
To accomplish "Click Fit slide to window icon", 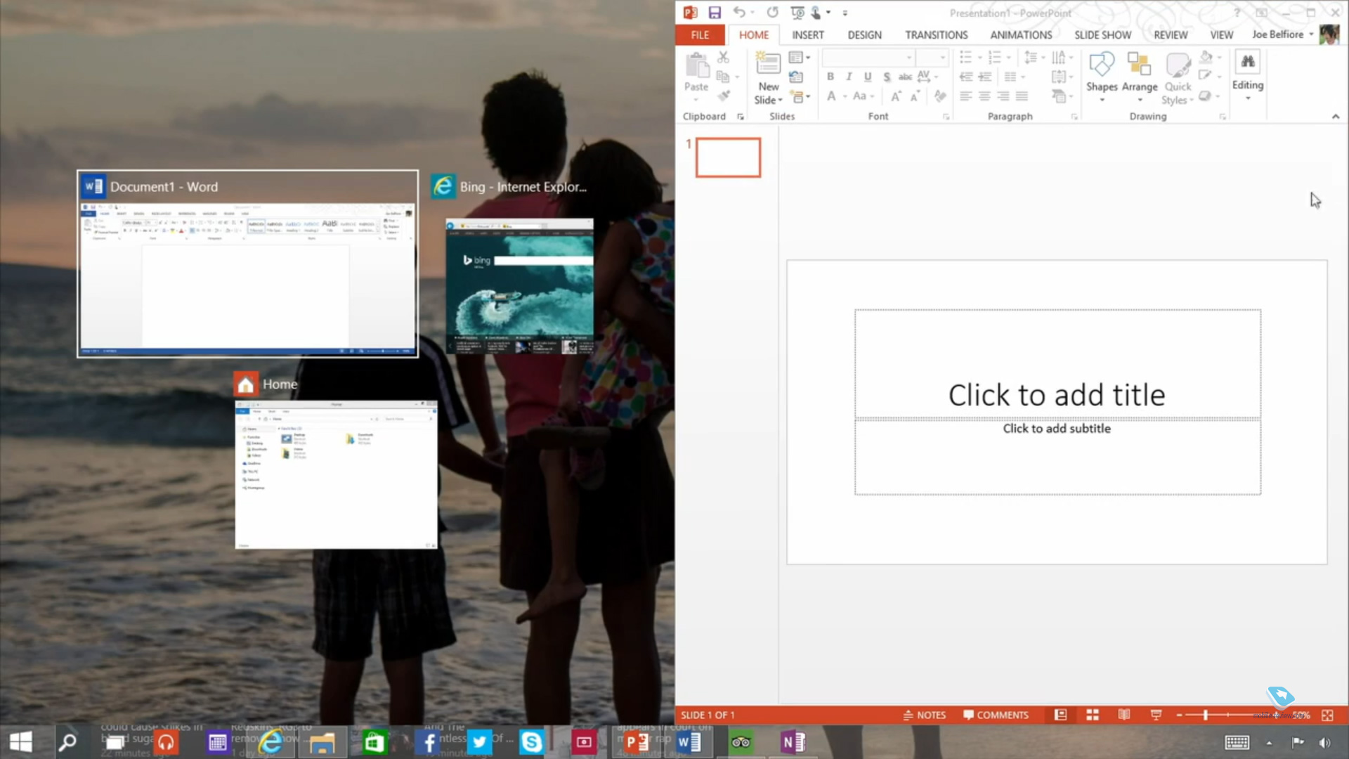I will coord(1327,715).
